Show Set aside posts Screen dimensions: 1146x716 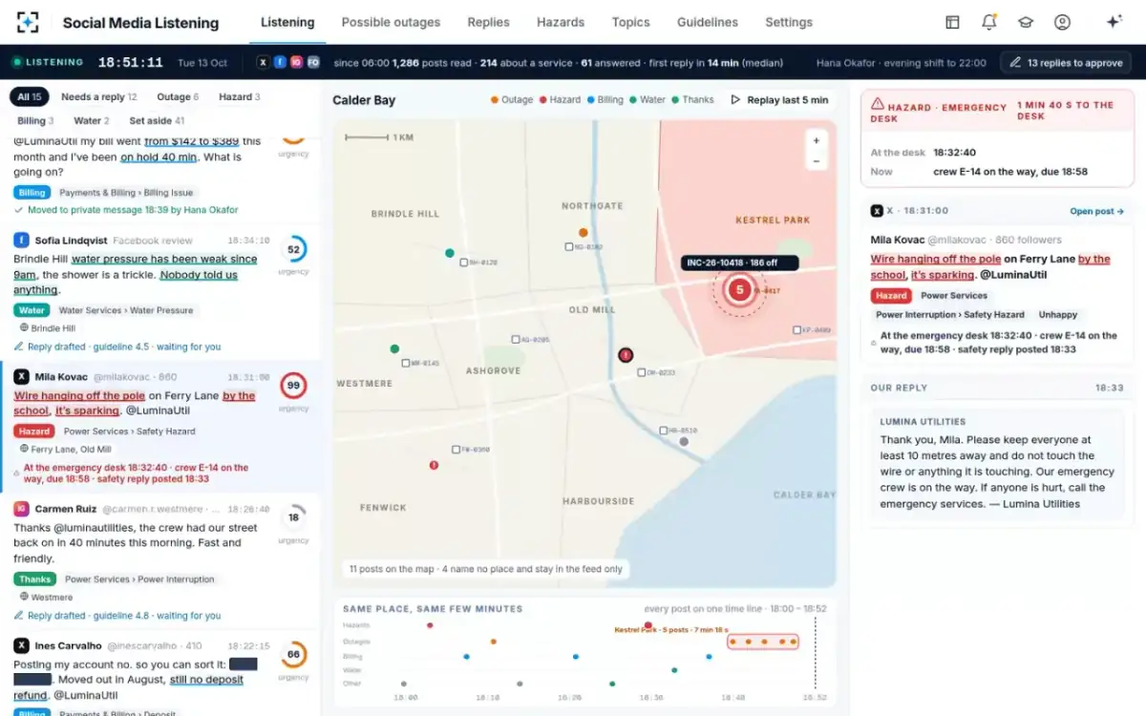pos(157,121)
